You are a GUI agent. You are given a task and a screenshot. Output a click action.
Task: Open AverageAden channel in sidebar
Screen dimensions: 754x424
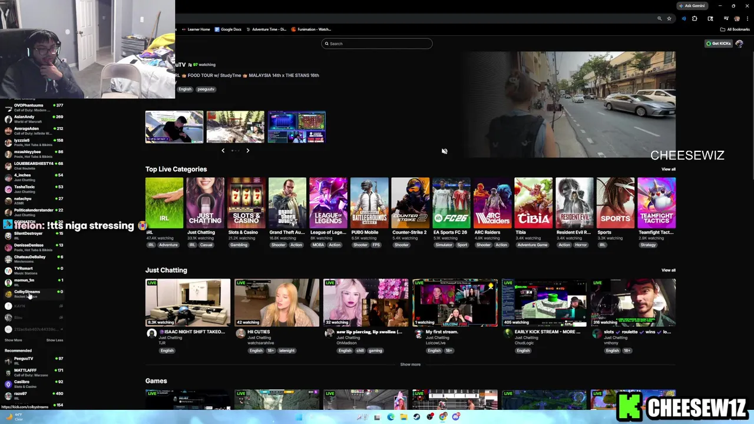tap(34, 131)
